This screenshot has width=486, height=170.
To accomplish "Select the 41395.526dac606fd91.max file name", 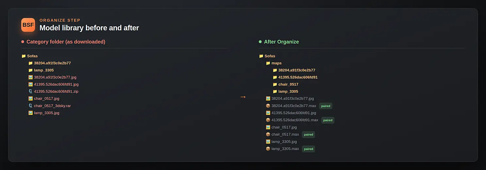I will click(x=295, y=120).
